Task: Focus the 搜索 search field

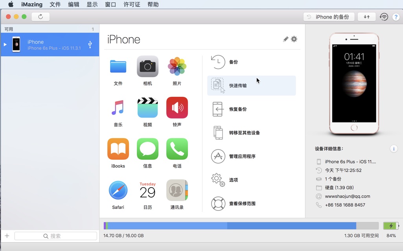Action: coord(55,236)
